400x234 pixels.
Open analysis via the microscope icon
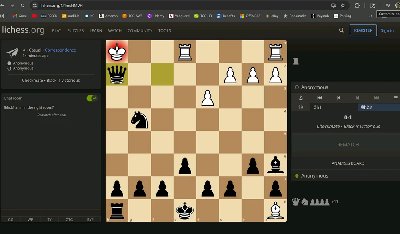[x=301, y=98]
